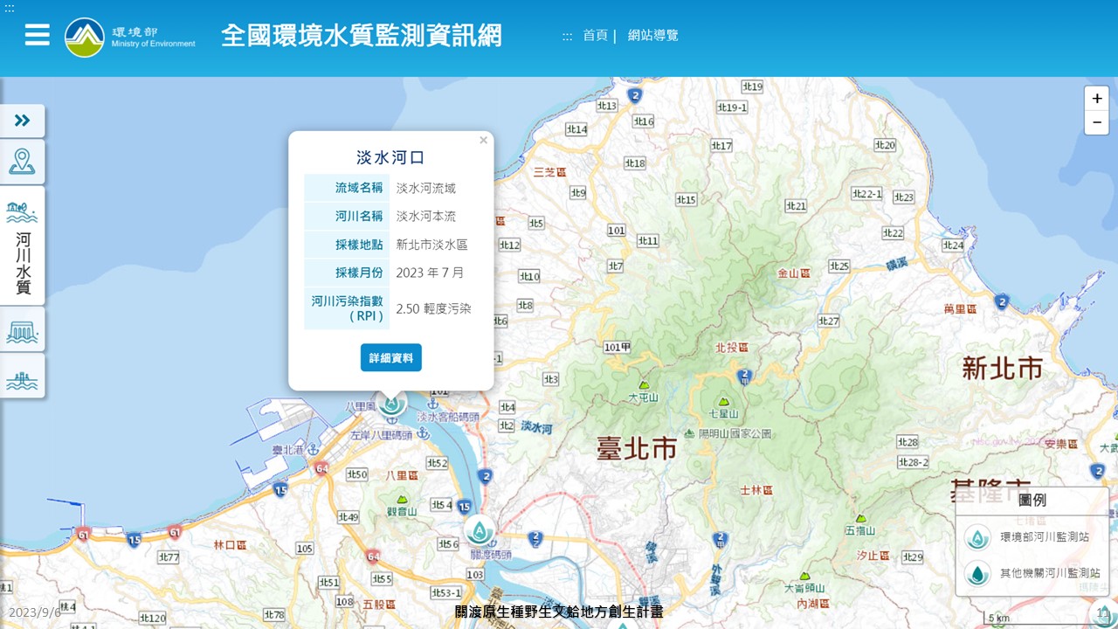This screenshot has width=1118, height=629.
Task: Click the 汐止區 map label
Action: coord(873,556)
